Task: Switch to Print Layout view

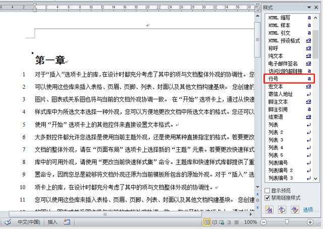Action: [x=207, y=222]
